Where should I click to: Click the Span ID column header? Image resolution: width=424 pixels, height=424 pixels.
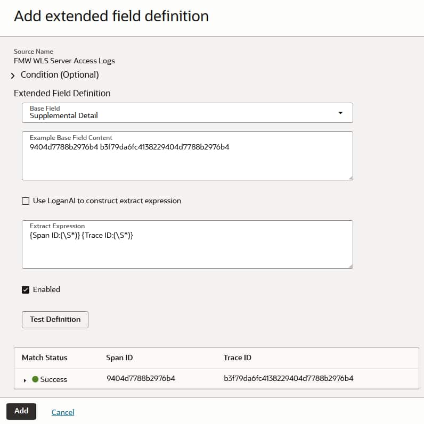[x=119, y=358]
